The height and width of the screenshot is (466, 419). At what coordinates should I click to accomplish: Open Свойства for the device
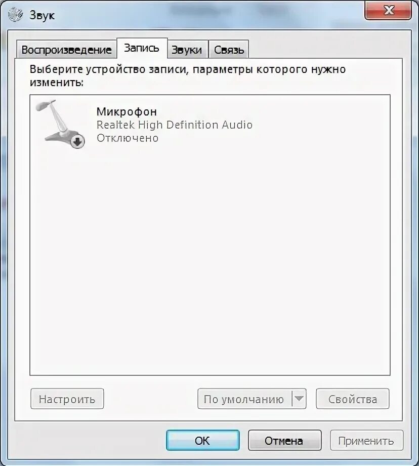pos(353,399)
